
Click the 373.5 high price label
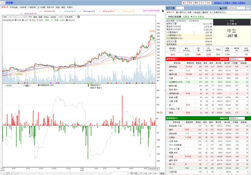152,31
